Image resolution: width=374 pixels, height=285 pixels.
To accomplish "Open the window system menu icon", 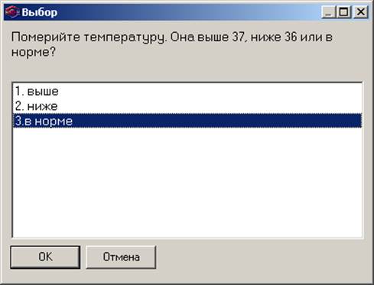I will 12,12.
